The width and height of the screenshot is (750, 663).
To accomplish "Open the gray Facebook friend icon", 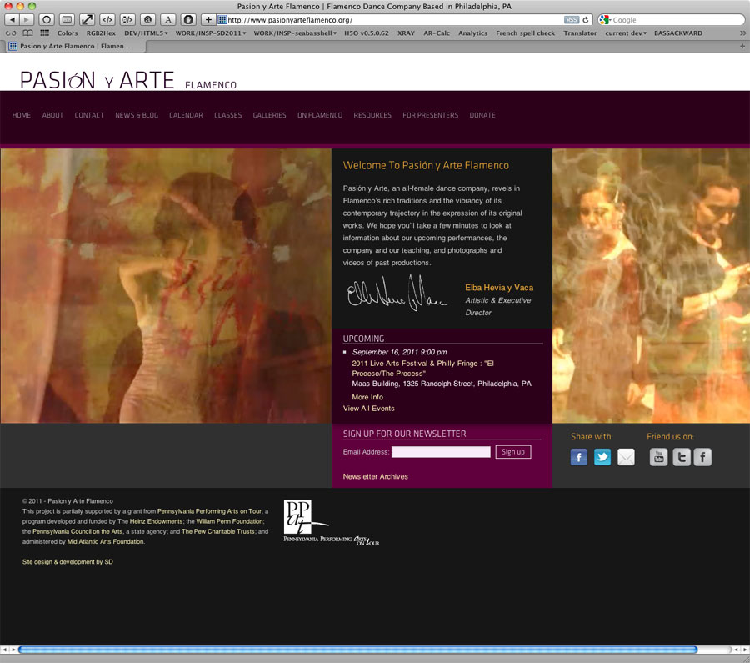I will (703, 457).
